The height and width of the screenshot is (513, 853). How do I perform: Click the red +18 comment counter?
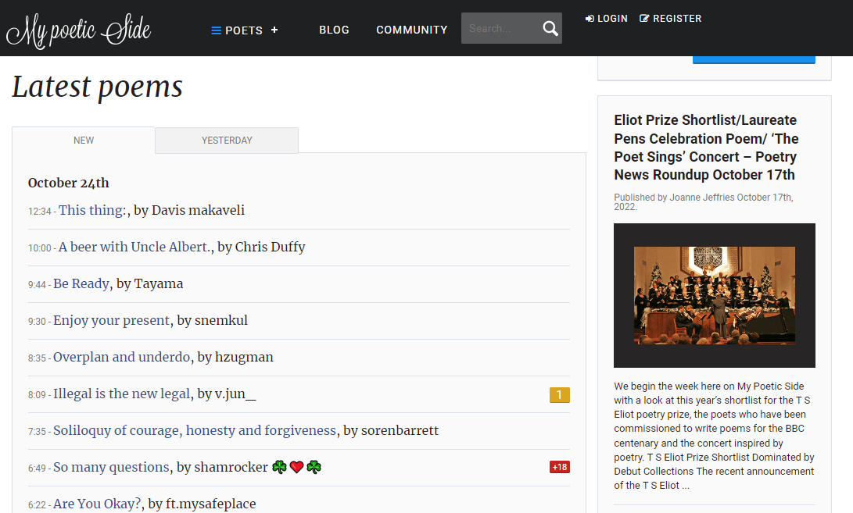(559, 466)
